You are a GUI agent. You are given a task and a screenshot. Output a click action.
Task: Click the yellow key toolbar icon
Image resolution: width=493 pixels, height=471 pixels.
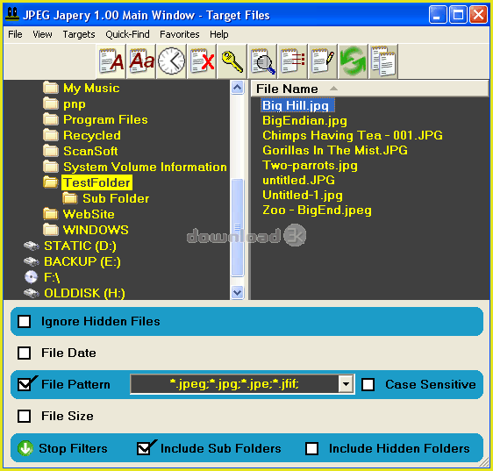pyautogui.click(x=232, y=61)
